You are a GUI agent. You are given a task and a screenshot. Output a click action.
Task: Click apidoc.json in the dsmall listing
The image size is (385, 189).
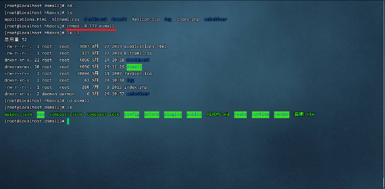pyautogui.click(x=18, y=114)
